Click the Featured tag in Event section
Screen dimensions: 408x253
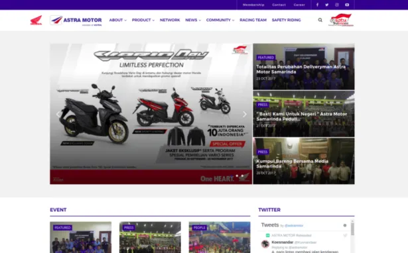pyautogui.click(x=62, y=228)
